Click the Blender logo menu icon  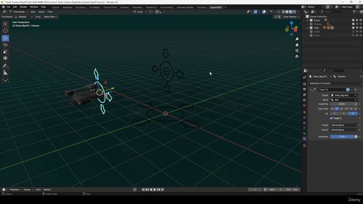coord(3,7)
